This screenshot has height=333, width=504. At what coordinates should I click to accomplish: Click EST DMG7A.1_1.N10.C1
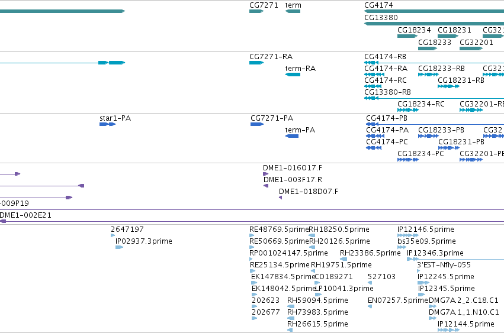pos(433,319)
